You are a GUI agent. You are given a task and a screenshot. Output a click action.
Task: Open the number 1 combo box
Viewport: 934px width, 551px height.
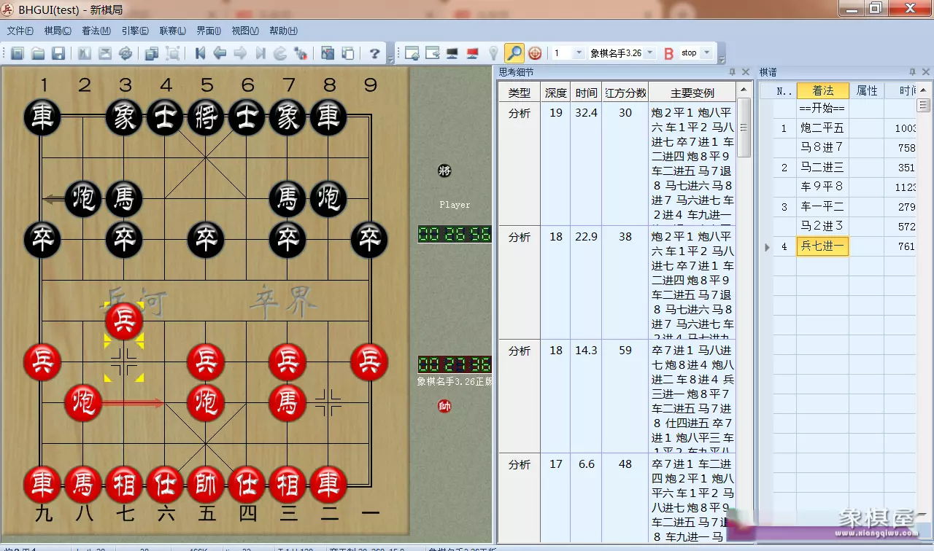(x=579, y=53)
